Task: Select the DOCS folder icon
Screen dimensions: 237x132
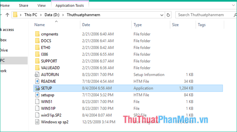Action: click(x=37, y=41)
